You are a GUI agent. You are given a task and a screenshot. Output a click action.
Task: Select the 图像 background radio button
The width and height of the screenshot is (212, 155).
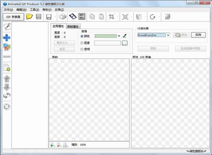tap(82, 43)
